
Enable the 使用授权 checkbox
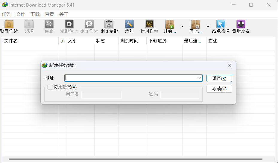50,87
